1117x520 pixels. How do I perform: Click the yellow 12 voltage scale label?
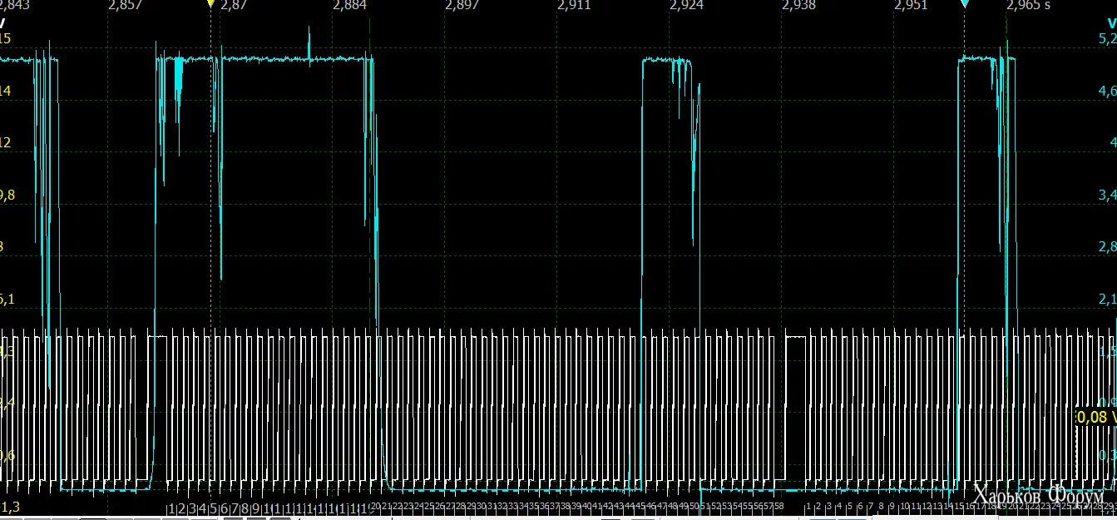point(5,143)
